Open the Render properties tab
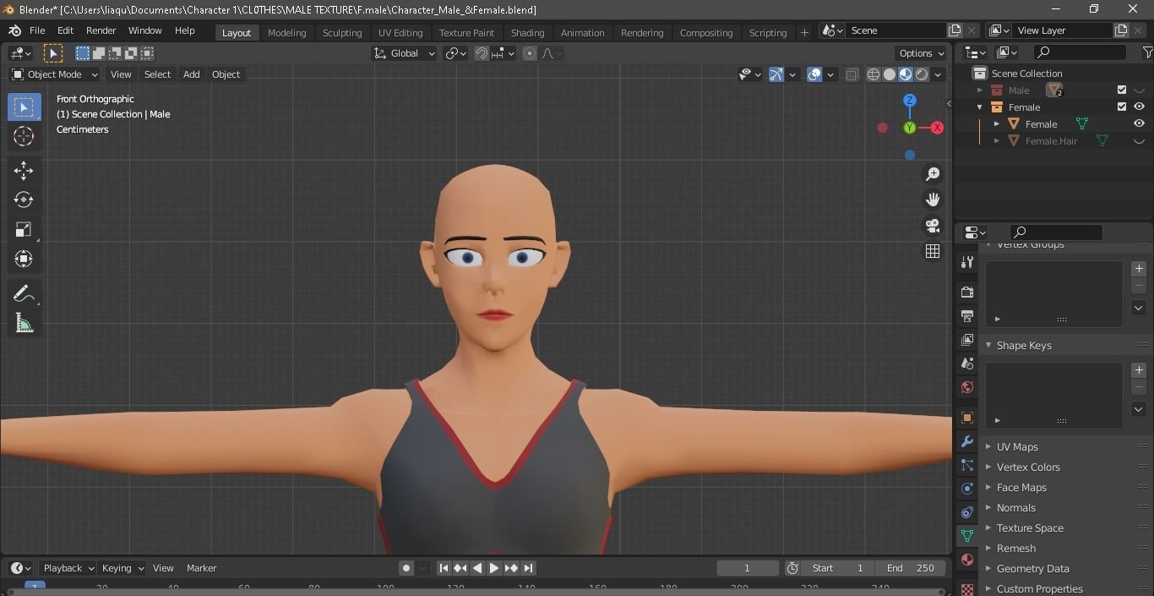 click(x=967, y=292)
